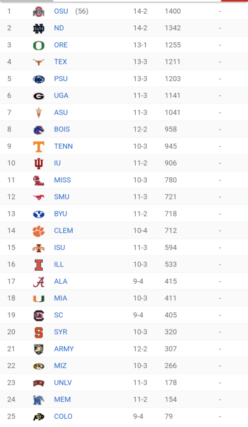Select the Clemson tiger paw logo
The height and width of the screenshot is (427, 248).
(x=38, y=231)
